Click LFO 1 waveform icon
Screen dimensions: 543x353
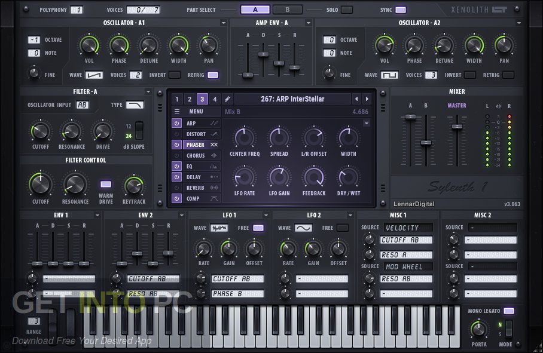tap(219, 228)
